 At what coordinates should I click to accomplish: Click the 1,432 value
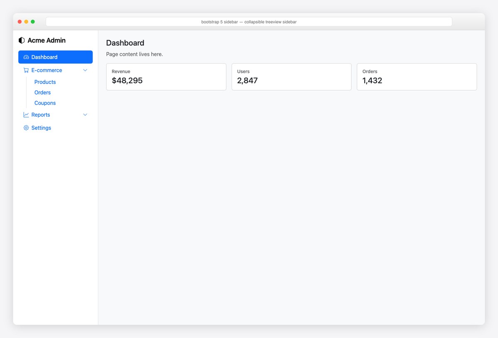[372, 80]
